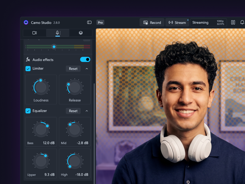
Task: Click the Release label
Action: (75, 100)
